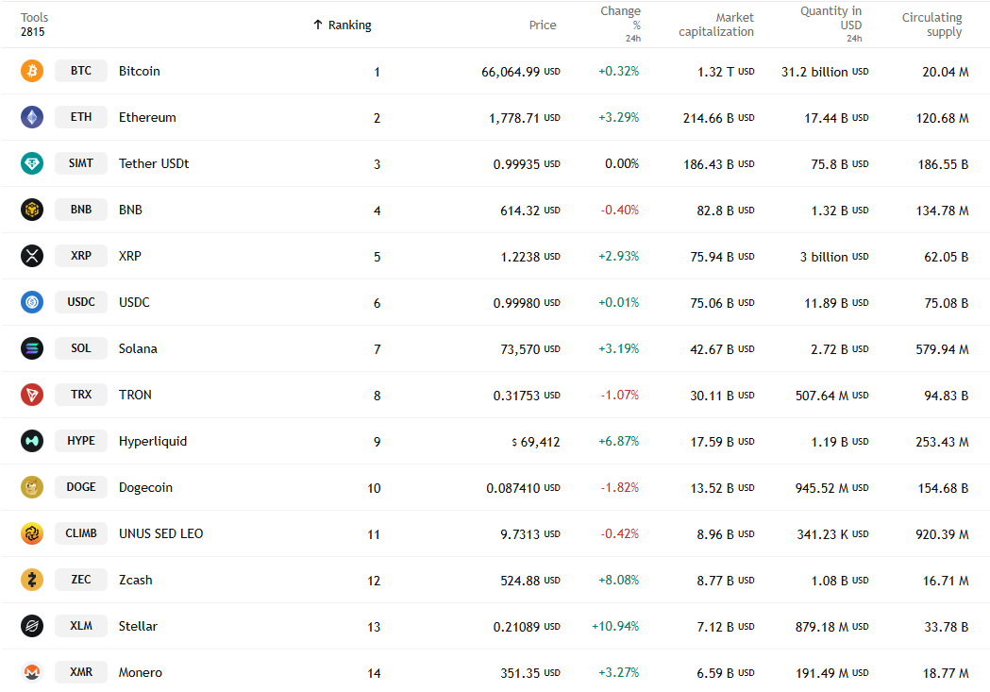Click the Zcash name text
Viewport: 990px width, 692px height.
[135, 580]
